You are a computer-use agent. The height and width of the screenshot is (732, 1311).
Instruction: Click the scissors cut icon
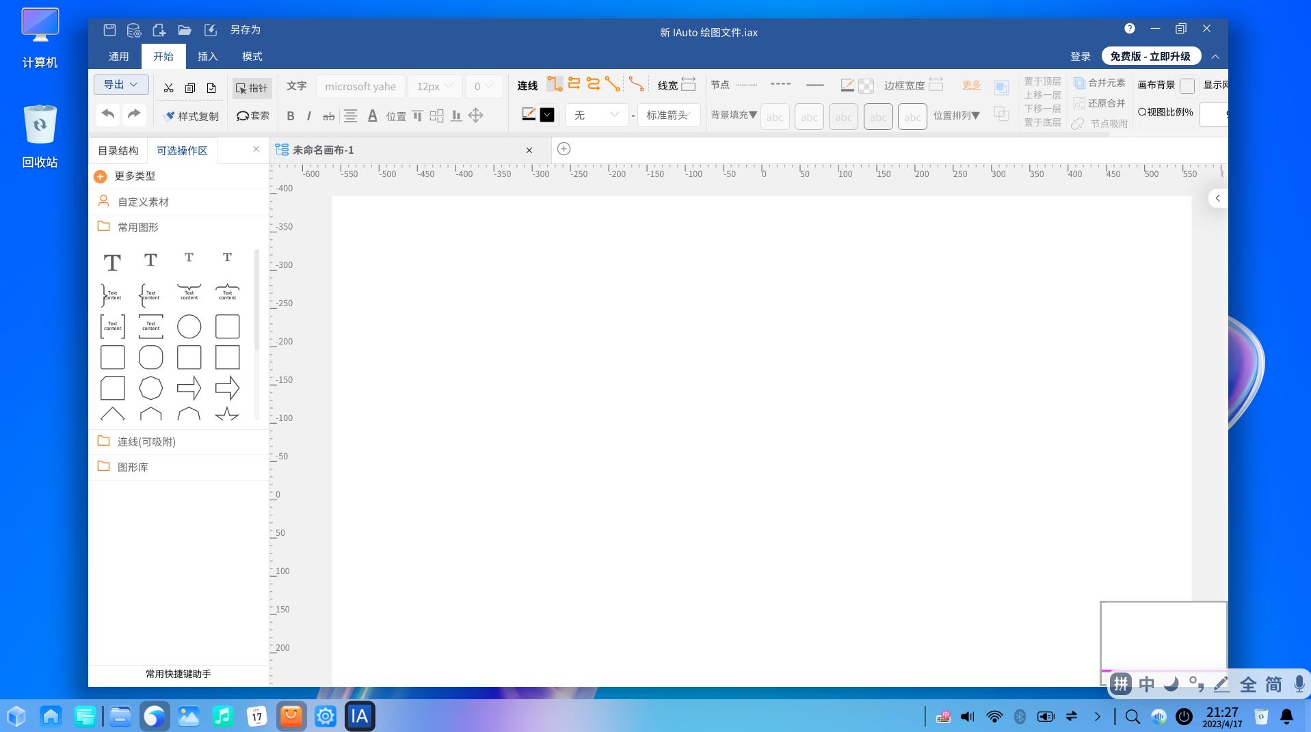168,88
